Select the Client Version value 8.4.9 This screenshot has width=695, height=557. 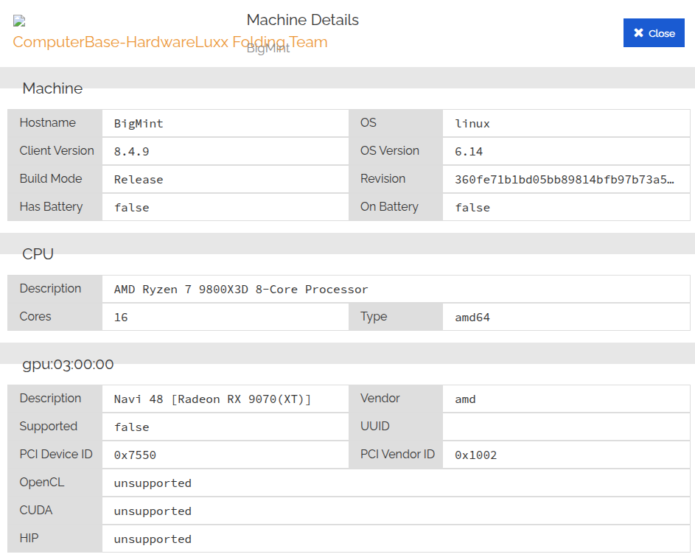pos(131,152)
